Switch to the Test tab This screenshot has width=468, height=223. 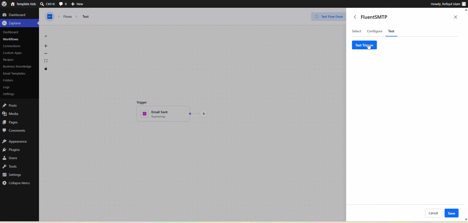(x=391, y=31)
